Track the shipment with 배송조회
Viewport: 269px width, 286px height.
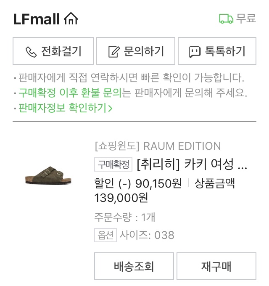click(134, 266)
